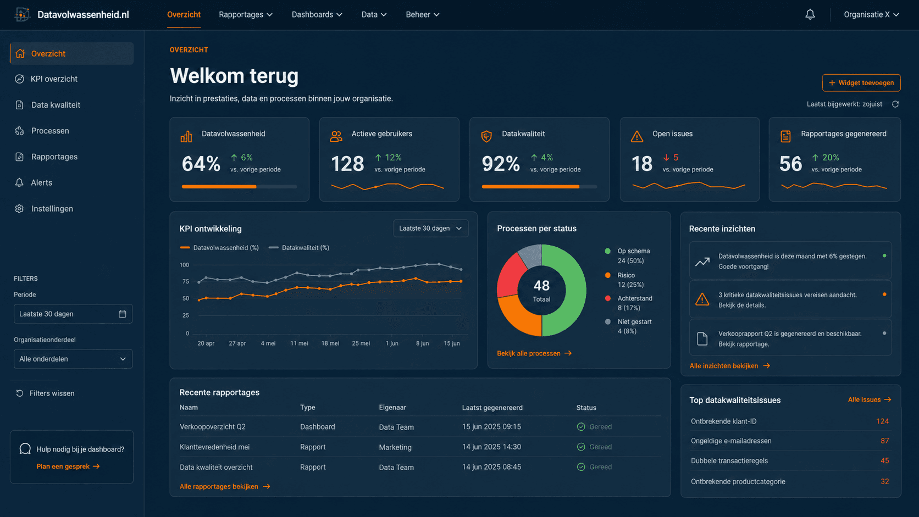Click the chat bubble icon in help box
Screen dimensions: 919x517
coord(25,449)
